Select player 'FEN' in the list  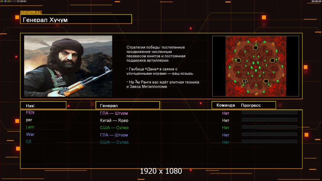point(30,113)
